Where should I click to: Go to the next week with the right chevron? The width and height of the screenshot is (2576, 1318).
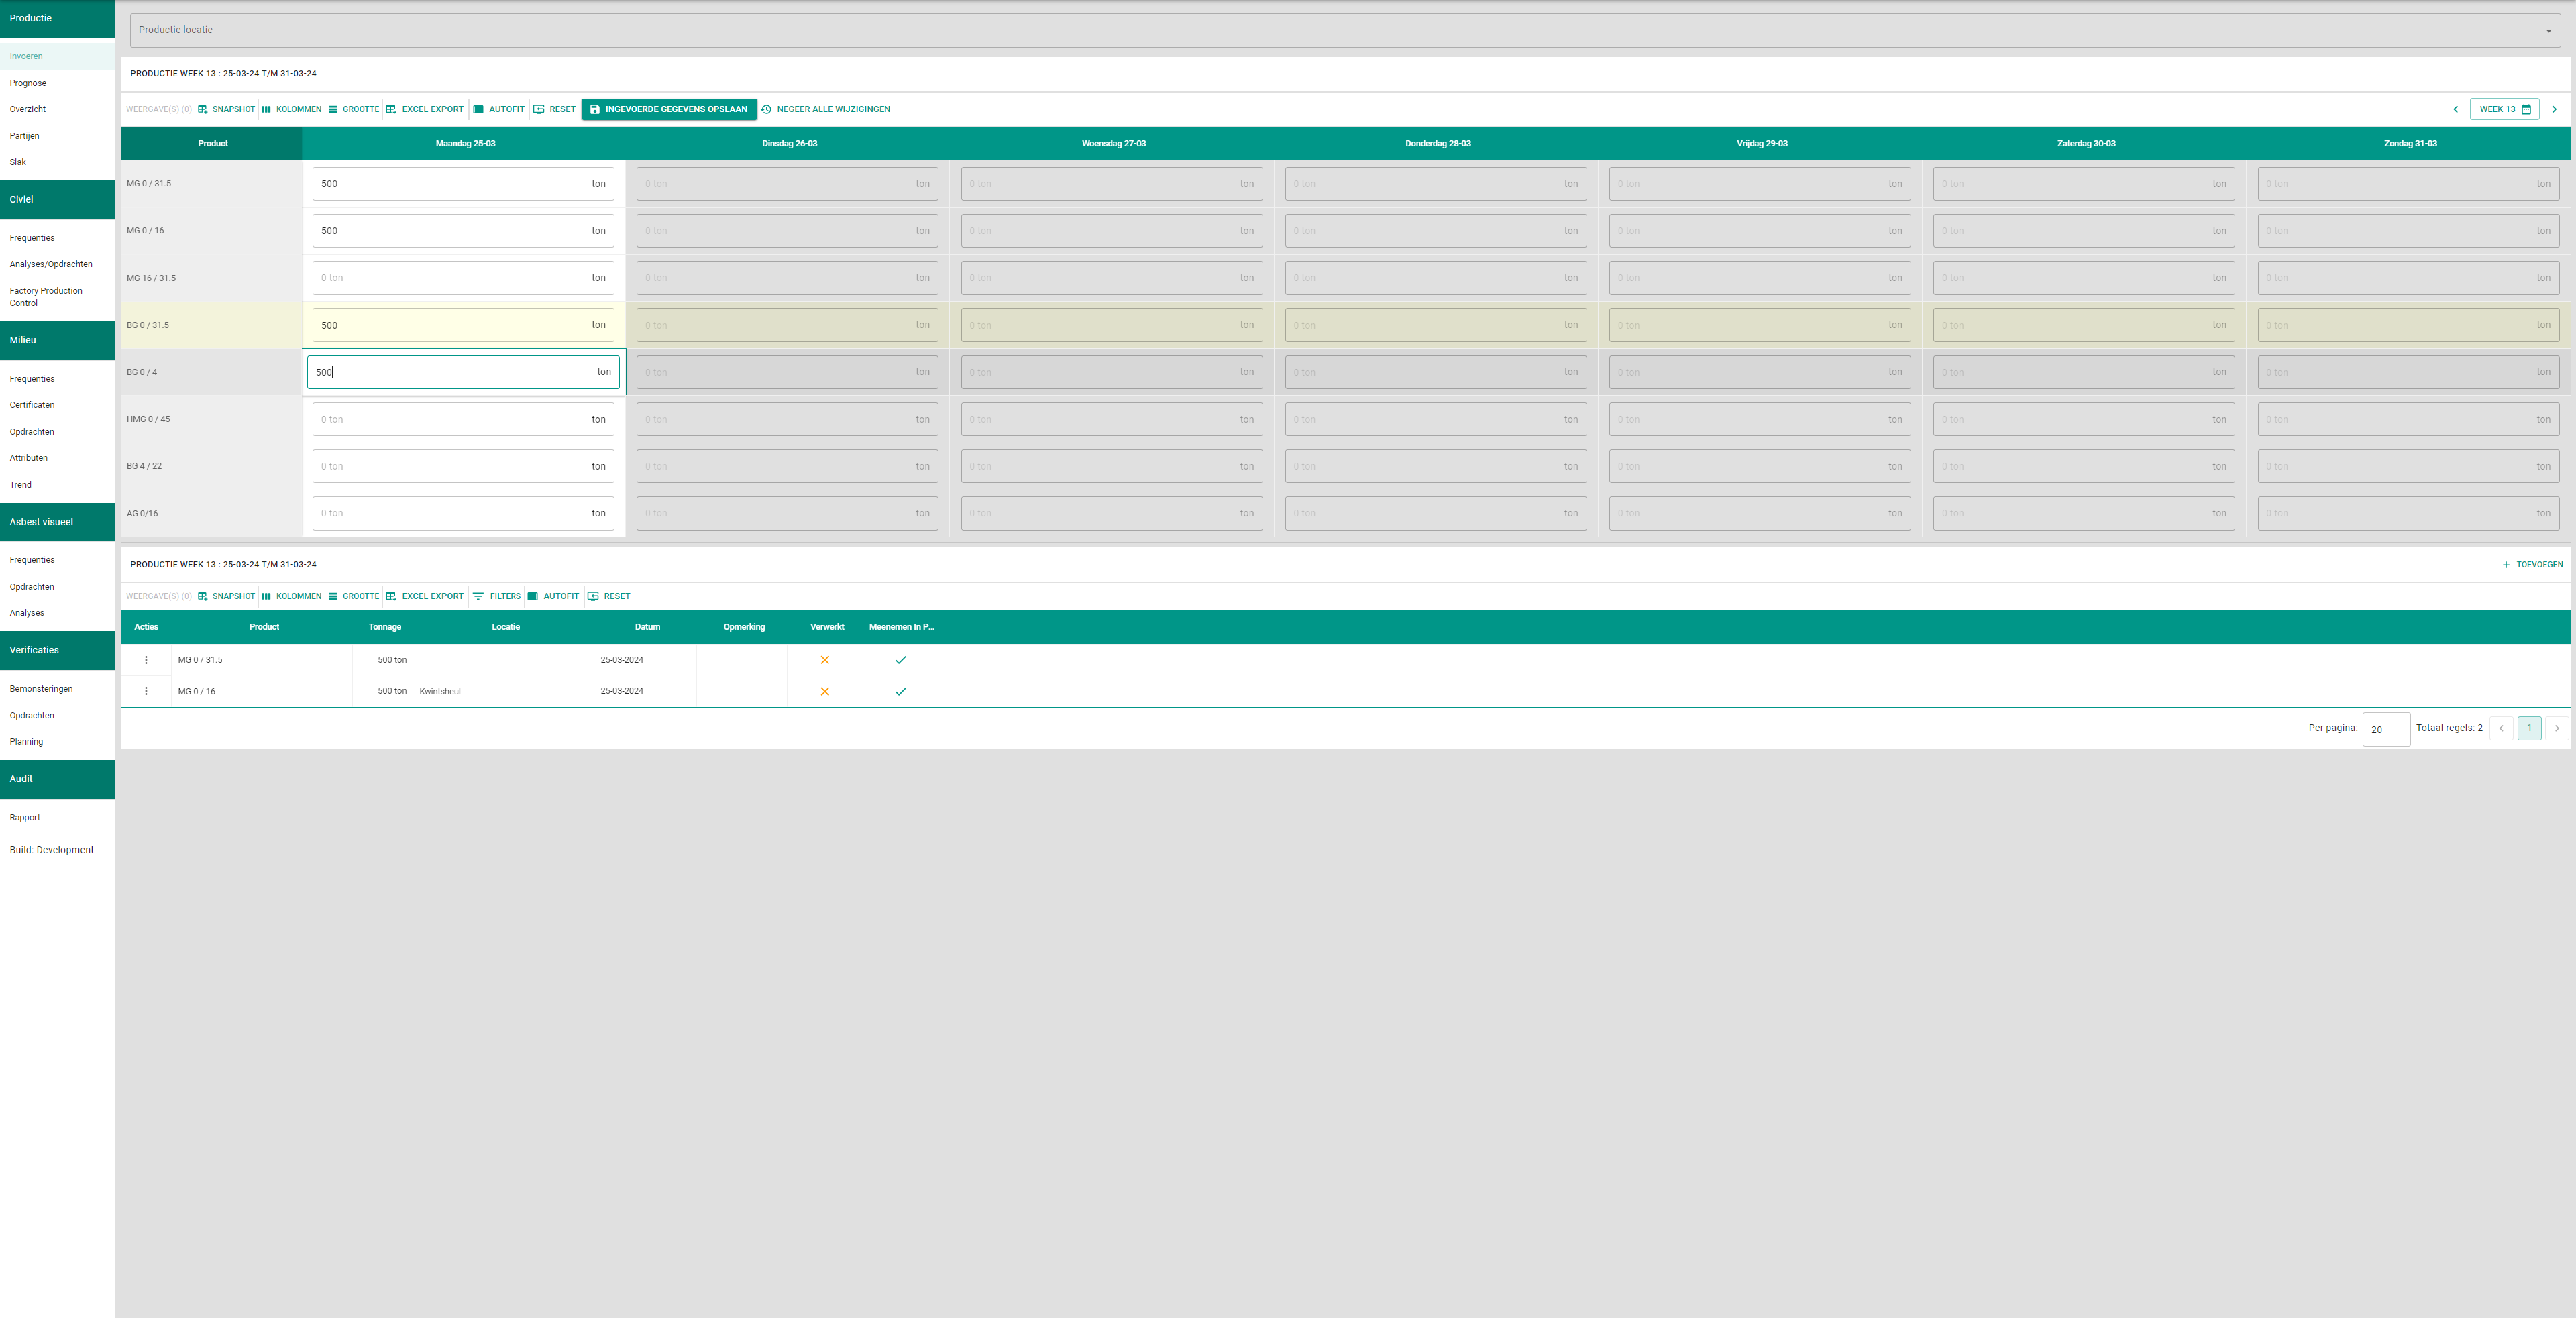tap(2554, 109)
